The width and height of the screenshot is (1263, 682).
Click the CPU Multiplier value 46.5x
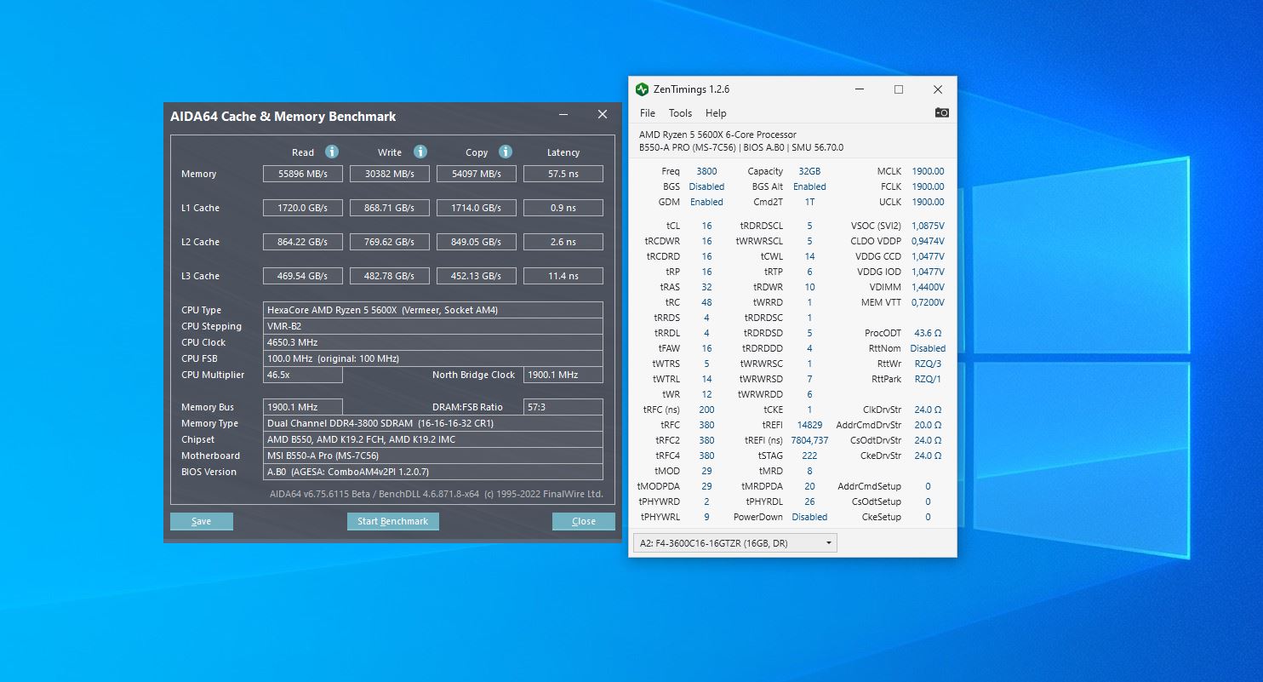[x=303, y=375]
